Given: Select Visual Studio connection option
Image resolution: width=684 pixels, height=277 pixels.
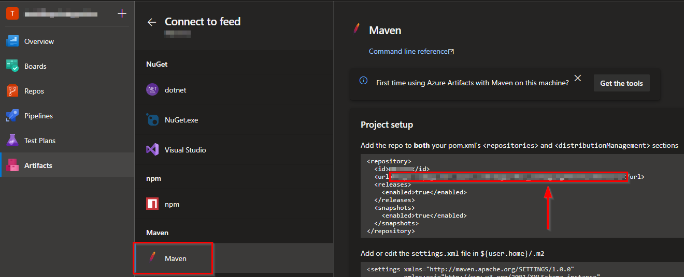Looking at the screenshot, I should 185,150.
